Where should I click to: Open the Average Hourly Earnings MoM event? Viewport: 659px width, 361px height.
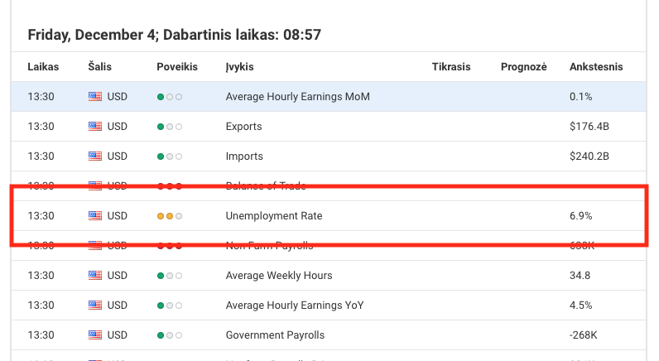(x=297, y=97)
